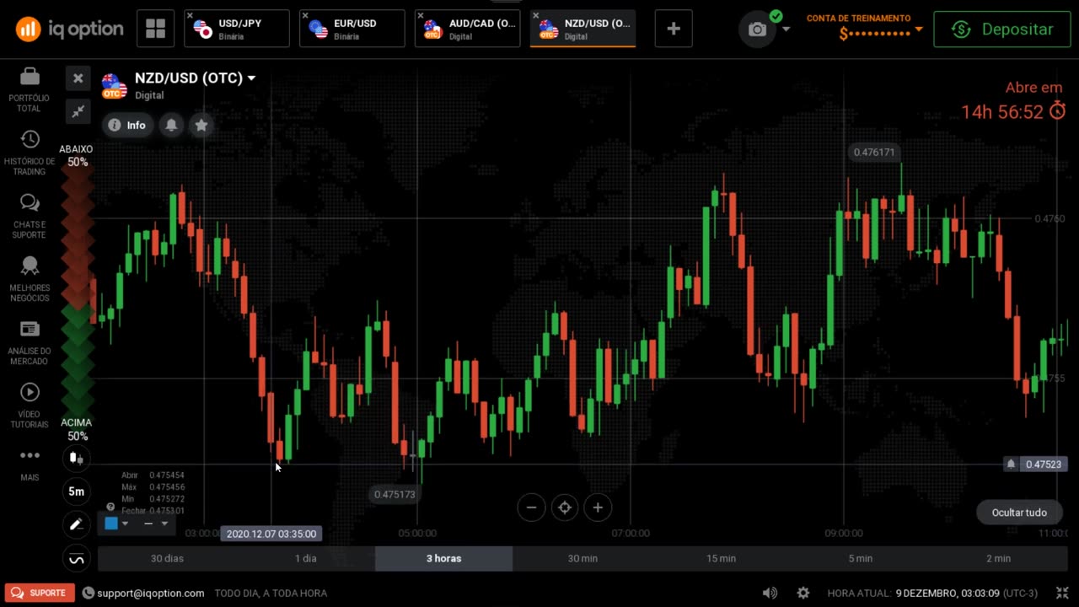1079x607 pixels.
Task: Click the iq option logo
Action: (x=70, y=29)
